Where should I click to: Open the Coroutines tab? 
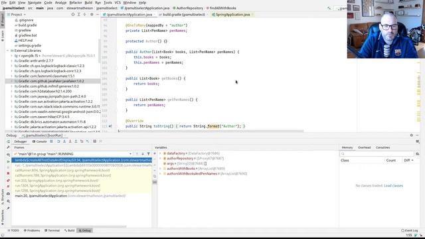click(382, 147)
